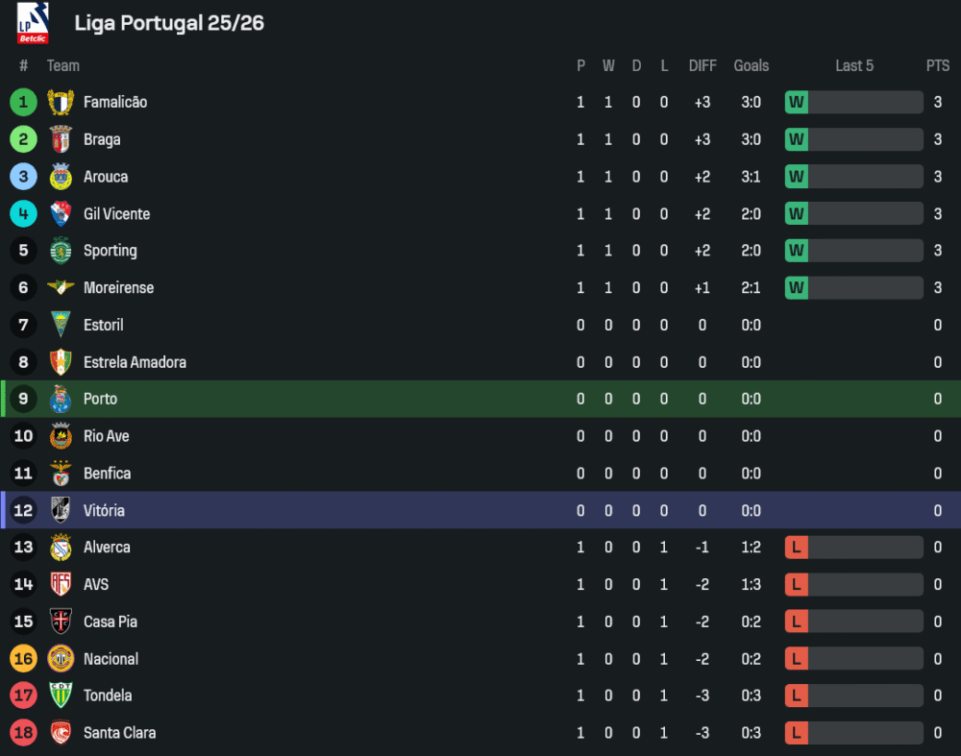
Task: Click Tondela's red rank 17 badge
Action: click(23, 695)
